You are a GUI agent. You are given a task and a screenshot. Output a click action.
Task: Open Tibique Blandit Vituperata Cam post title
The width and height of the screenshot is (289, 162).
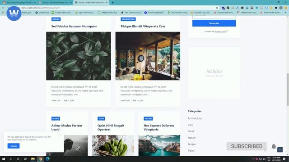click(x=143, y=26)
